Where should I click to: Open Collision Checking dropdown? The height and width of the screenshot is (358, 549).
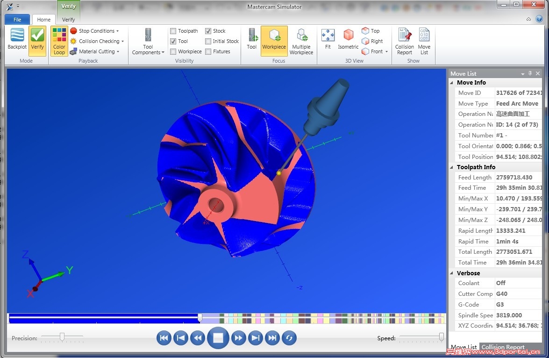pyautogui.click(x=97, y=41)
